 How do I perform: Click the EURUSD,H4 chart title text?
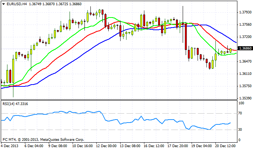[17, 4]
